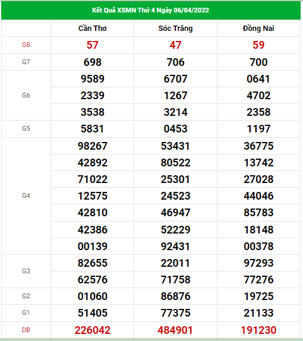303x341 pixels.
Task: Click the G6 row label
Action: pos(26,95)
